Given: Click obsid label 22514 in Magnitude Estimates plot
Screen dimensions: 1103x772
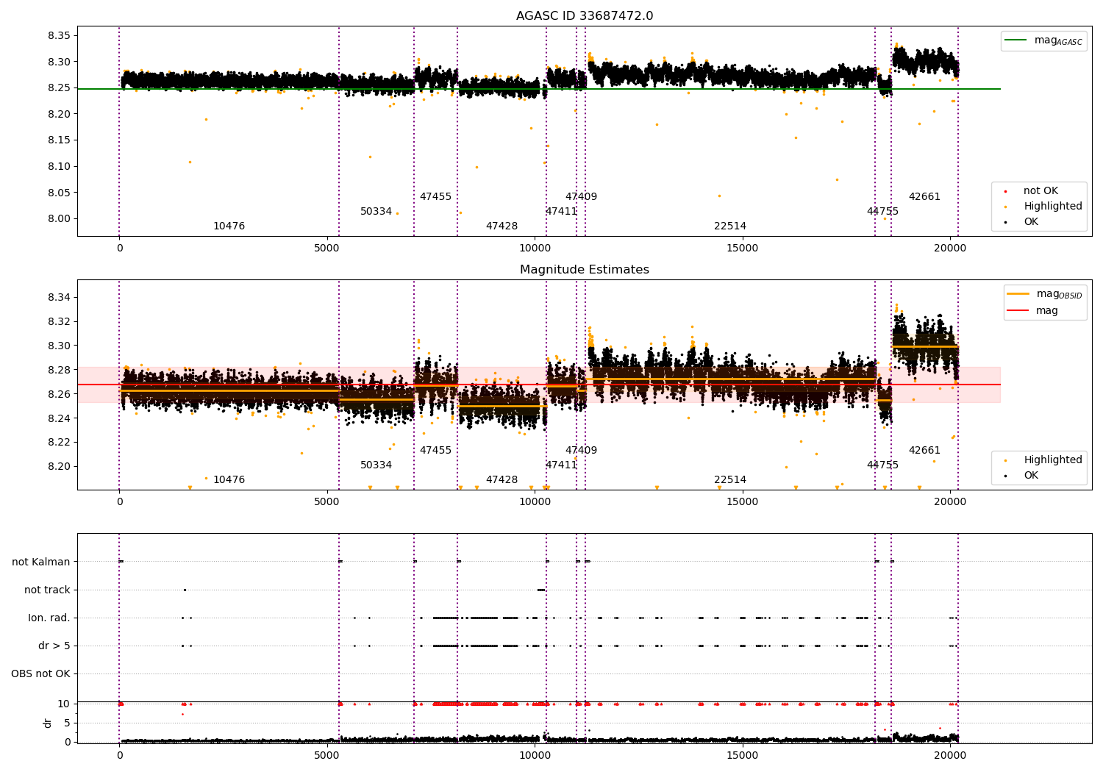Looking at the screenshot, I should [730, 480].
